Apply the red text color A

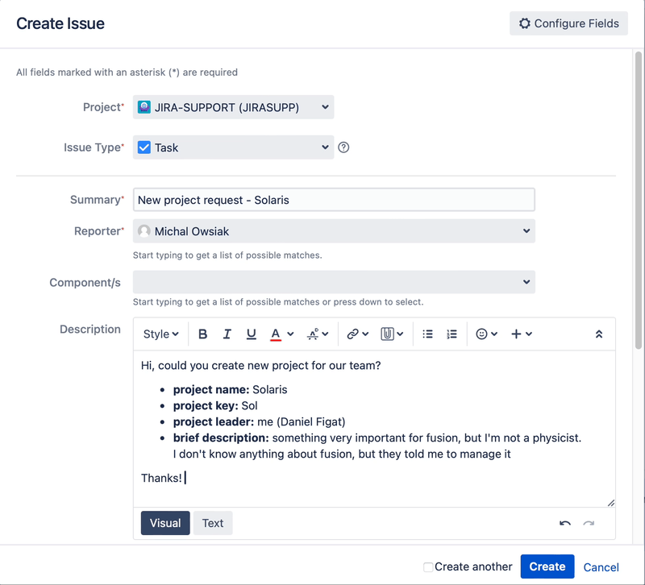click(x=276, y=334)
